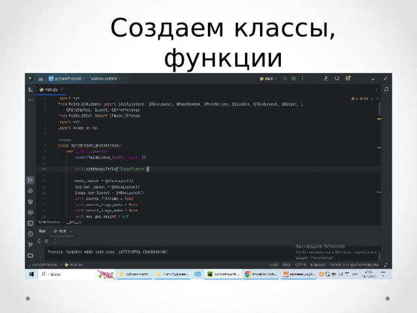This screenshot has height=313, width=417.
Task: Rerun main in the Run panel
Action: coord(39,241)
